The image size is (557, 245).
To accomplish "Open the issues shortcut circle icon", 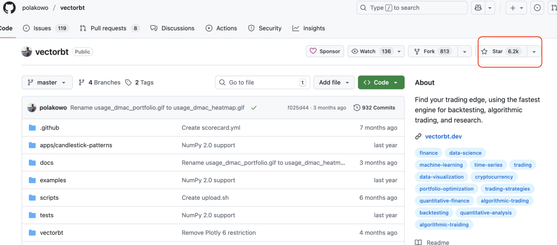I will (x=537, y=8).
